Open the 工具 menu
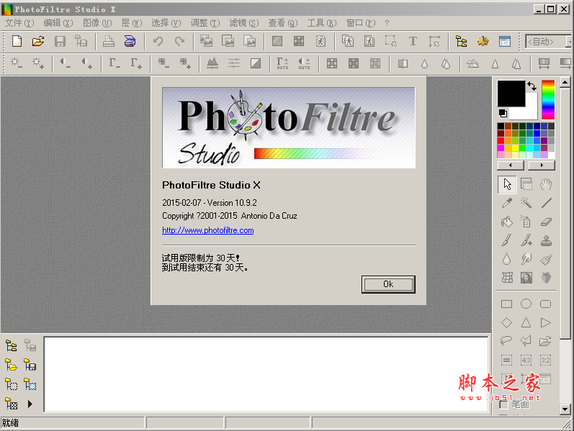Screen dimensions: 574x431 point(322,23)
